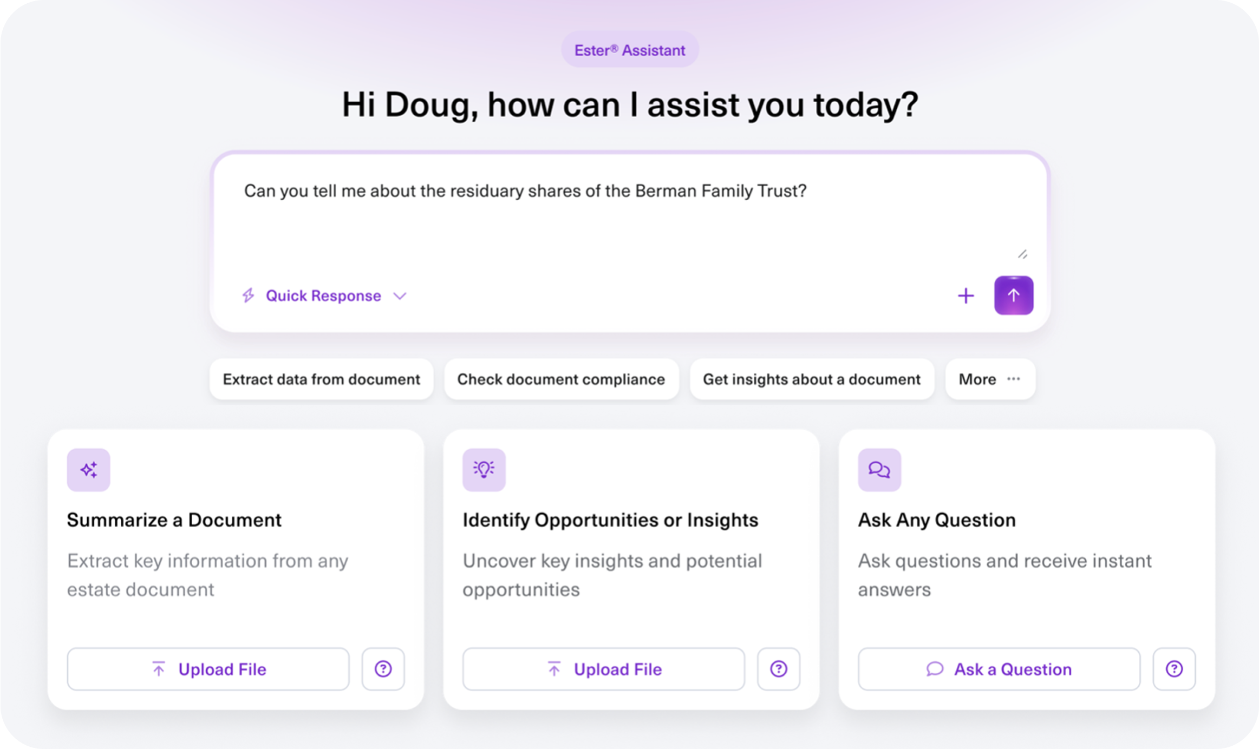This screenshot has width=1259, height=749.
Task: Pick Get insights about a document
Action: tap(811, 379)
